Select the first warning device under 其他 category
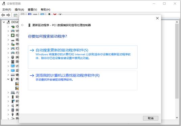 click(x=17, y=84)
